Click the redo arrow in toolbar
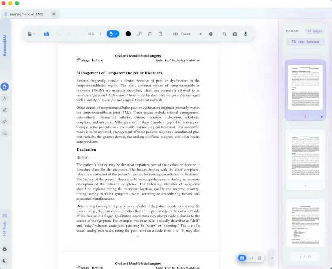The height and width of the screenshot is (269, 332). pyautogui.click(x=68, y=34)
